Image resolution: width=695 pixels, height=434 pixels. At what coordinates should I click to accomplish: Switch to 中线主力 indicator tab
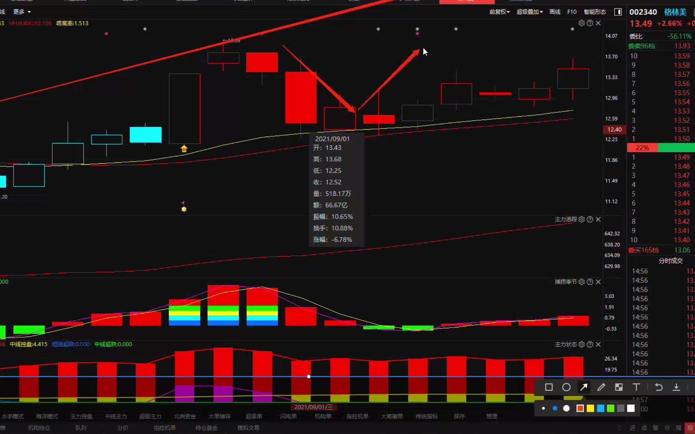[116, 416]
